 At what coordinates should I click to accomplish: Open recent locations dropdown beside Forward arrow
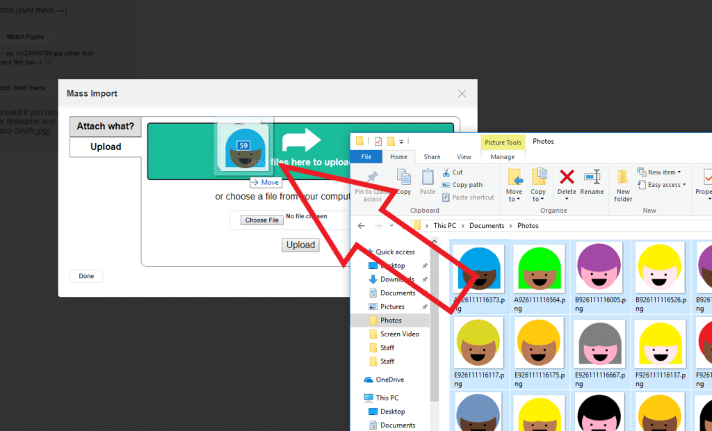[x=391, y=226]
